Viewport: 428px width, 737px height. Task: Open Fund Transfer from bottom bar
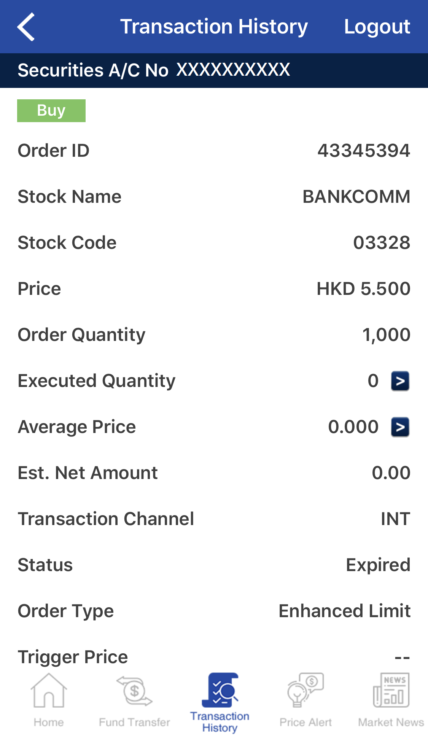[x=134, y=691]
